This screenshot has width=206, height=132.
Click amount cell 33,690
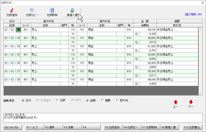(145, 55)
